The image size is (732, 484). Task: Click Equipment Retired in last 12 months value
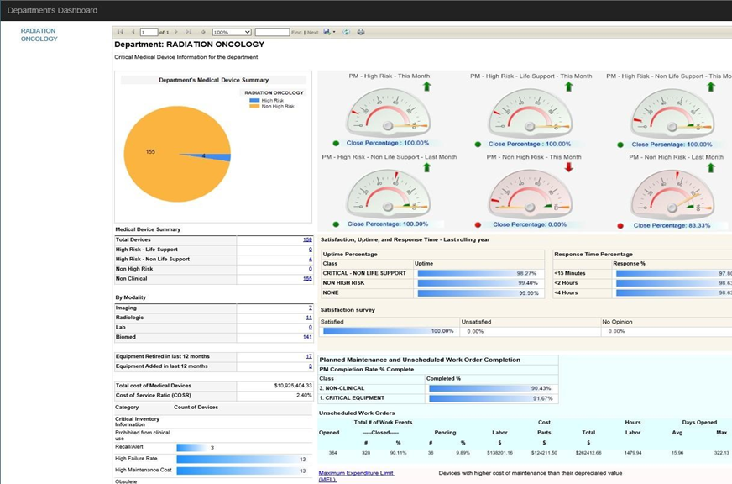tap(308, 356)
